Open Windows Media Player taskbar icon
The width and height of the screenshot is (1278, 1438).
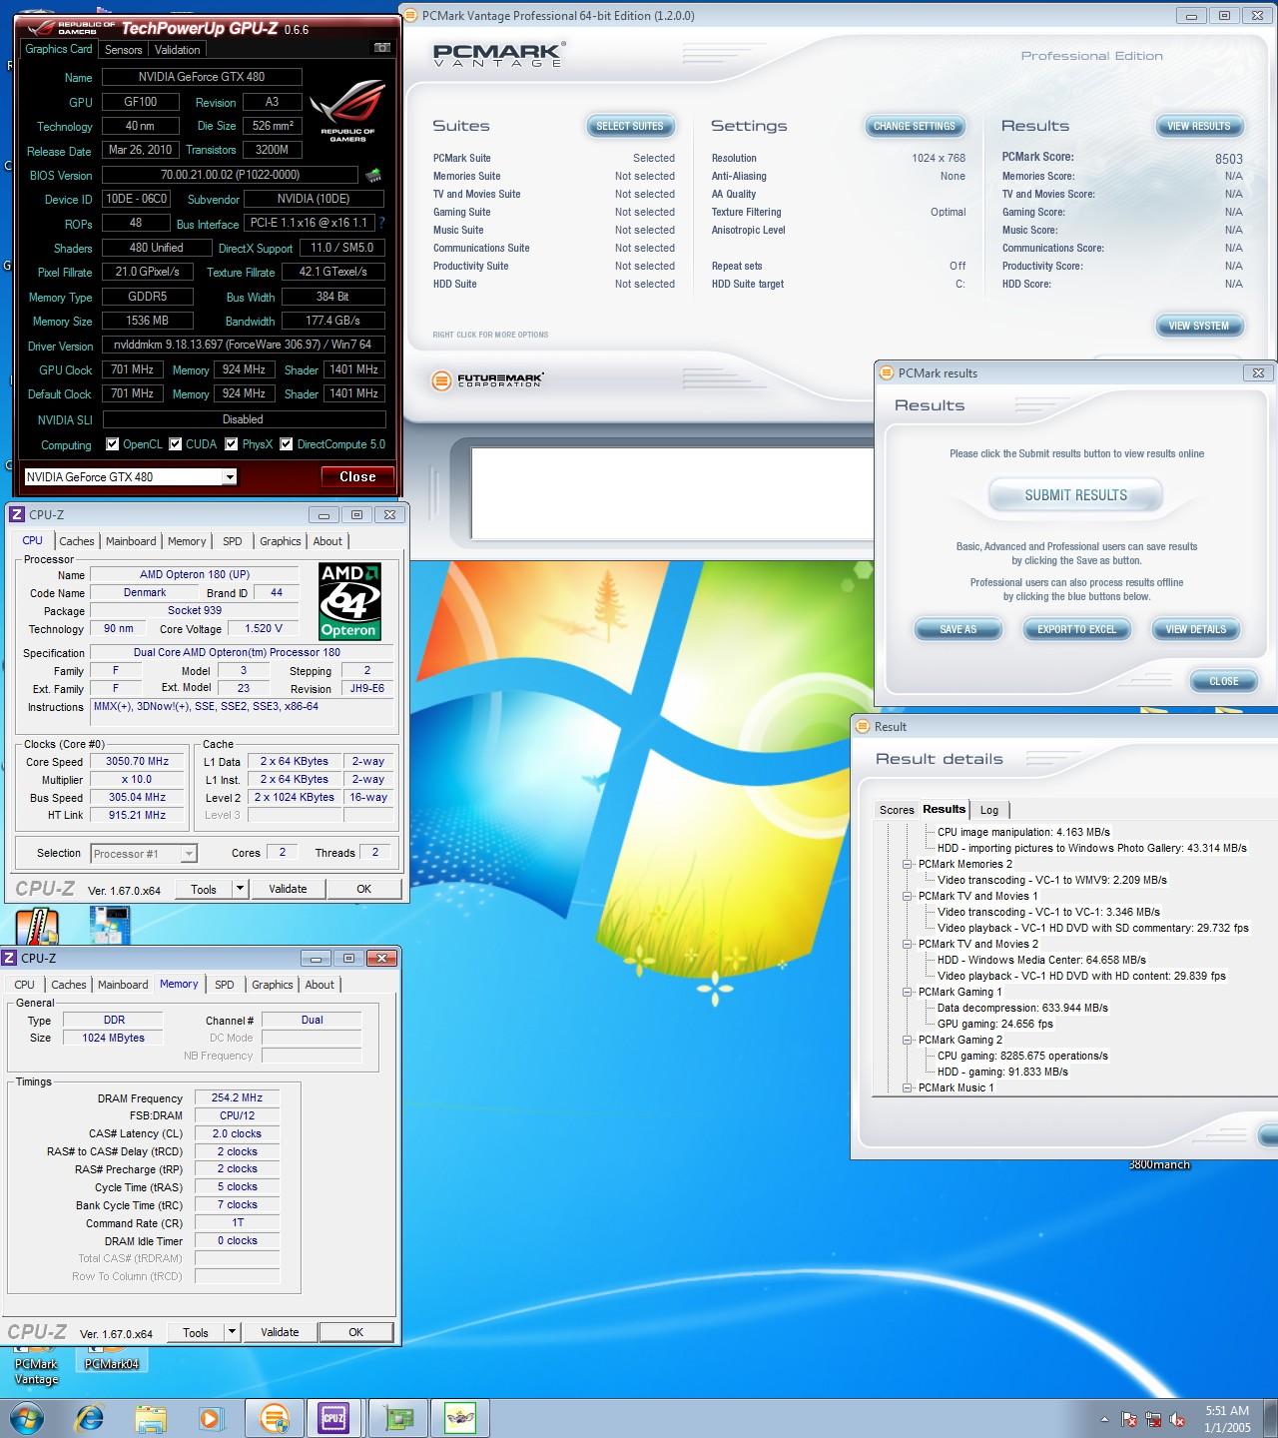tap(211, 1417)
